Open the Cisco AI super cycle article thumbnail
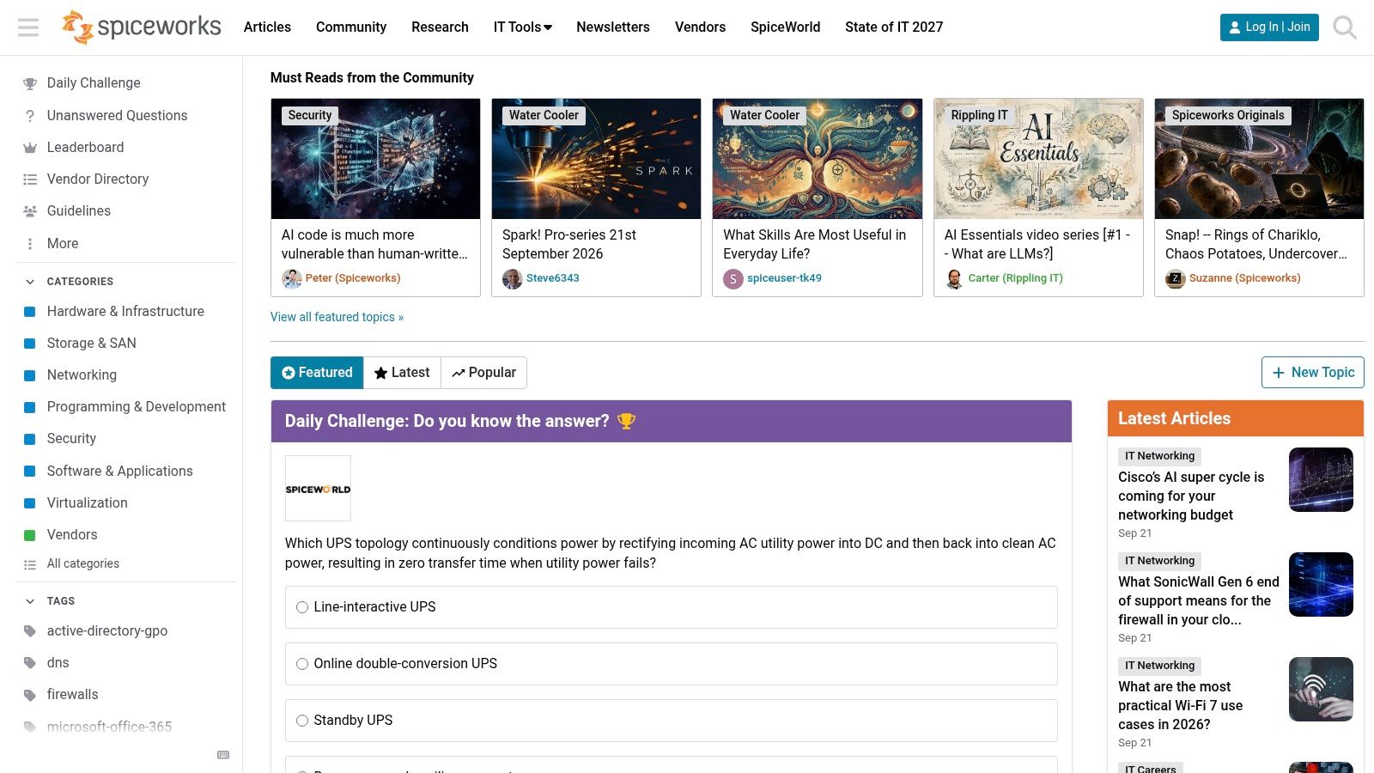The image size is (1374, 773). pos(1321,479)
